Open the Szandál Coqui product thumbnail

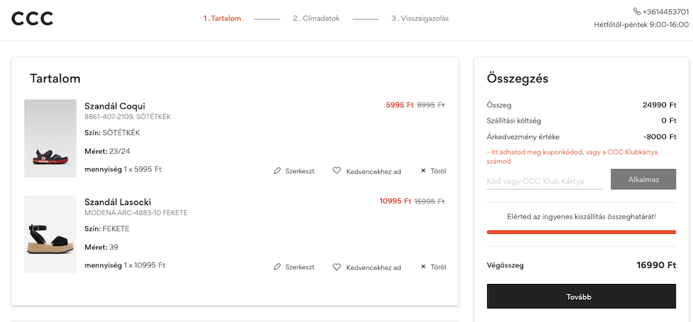[50, 138]
